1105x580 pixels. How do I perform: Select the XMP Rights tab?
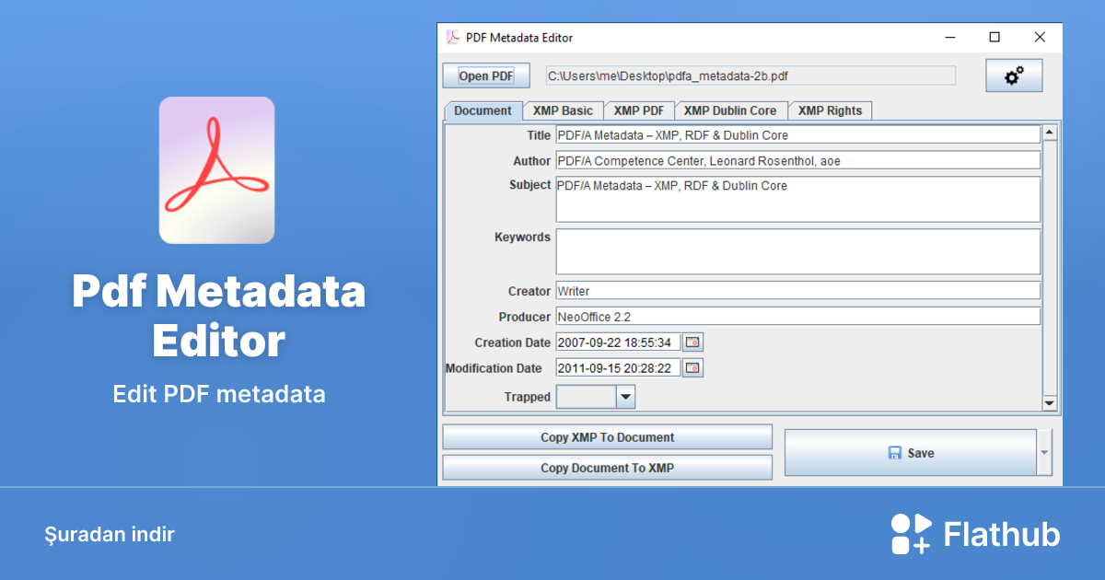(x=830, y=110)
